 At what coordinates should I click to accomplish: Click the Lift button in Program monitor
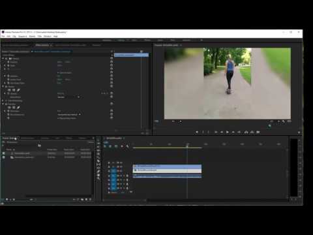pyautogui.click(x=246, y=132)
